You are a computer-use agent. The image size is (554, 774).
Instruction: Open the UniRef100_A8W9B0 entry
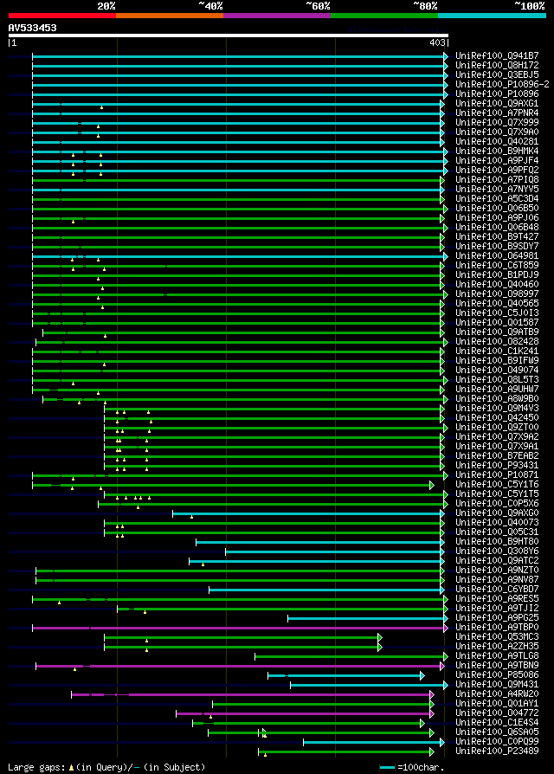[x=497, y=399]
